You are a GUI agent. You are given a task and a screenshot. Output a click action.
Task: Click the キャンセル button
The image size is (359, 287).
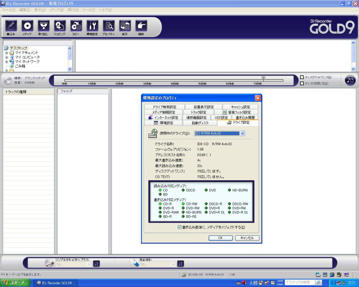[247, 238]
